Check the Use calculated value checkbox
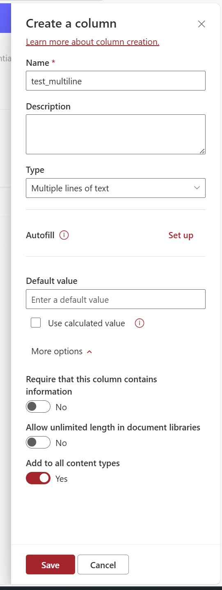 click(x=36, y=323)
